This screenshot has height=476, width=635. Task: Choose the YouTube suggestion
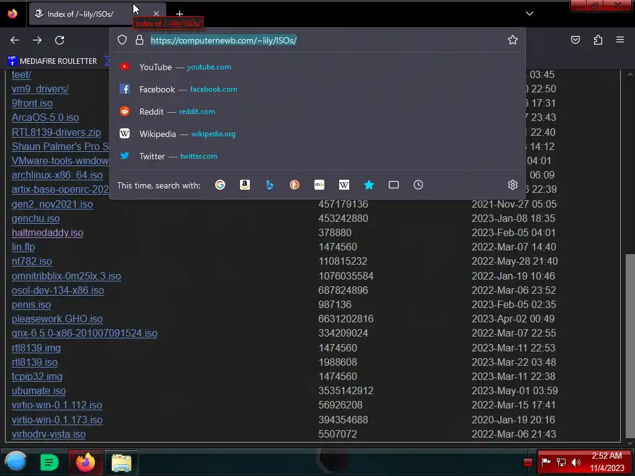click(317, 67)
